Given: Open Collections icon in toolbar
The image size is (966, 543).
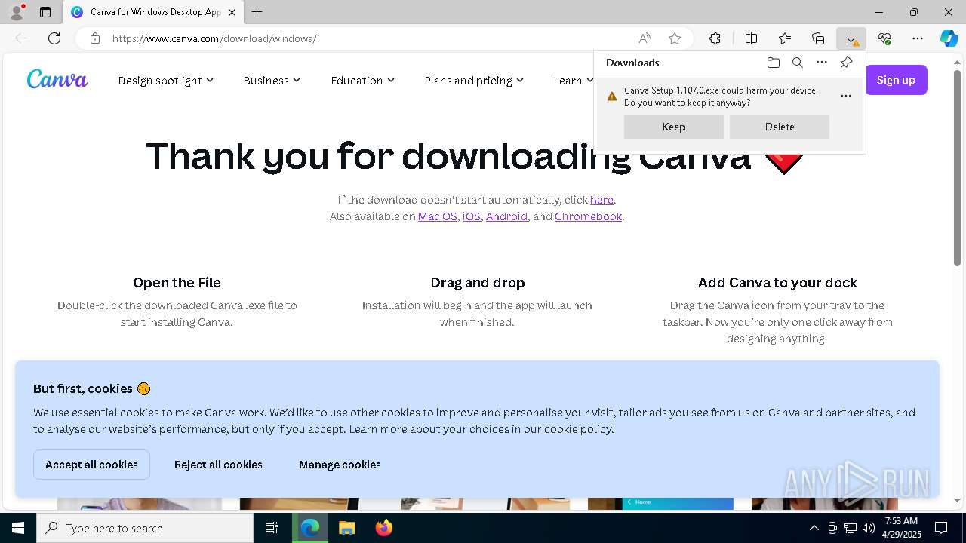Looking at the screenshot, I should tap(818, 38).
